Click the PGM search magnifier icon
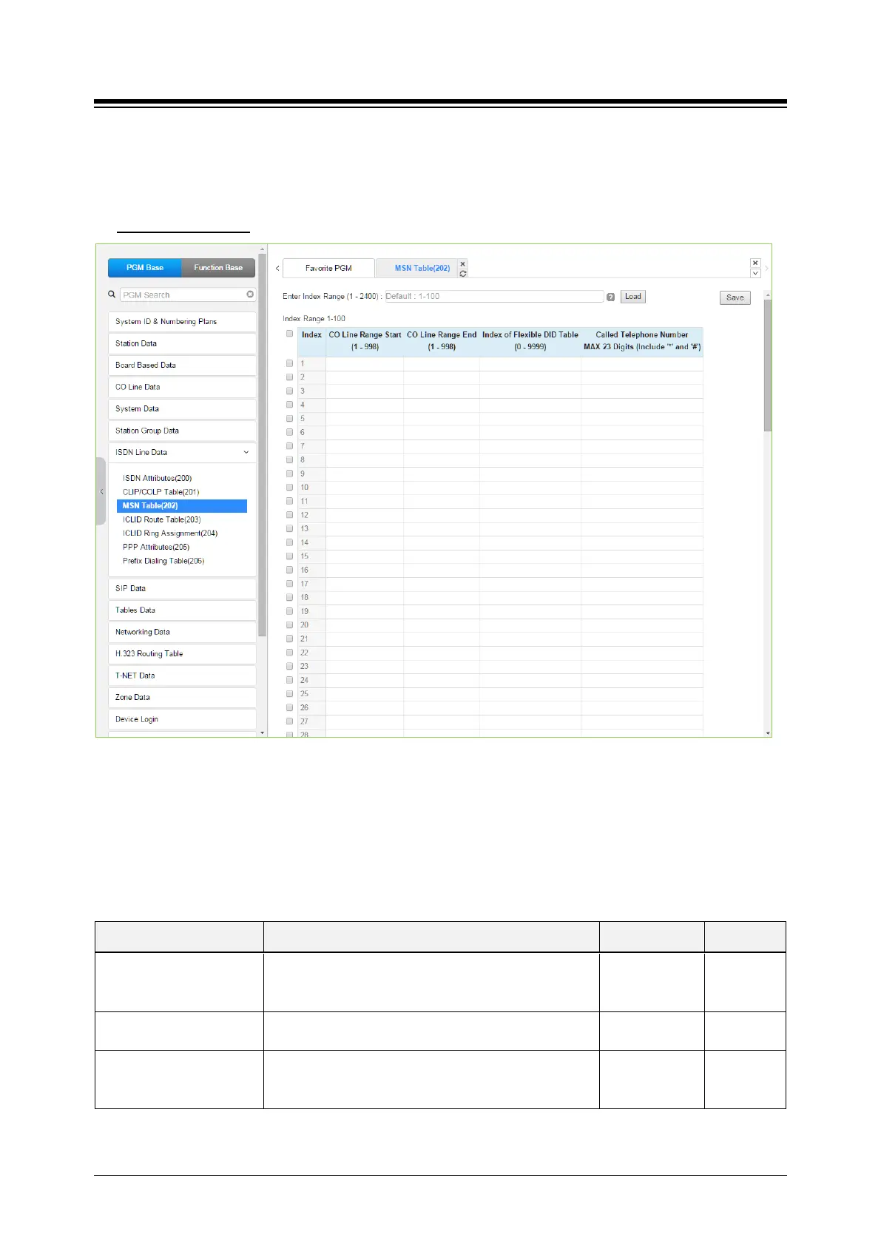881x1246 pixels. tap(112, 294)
